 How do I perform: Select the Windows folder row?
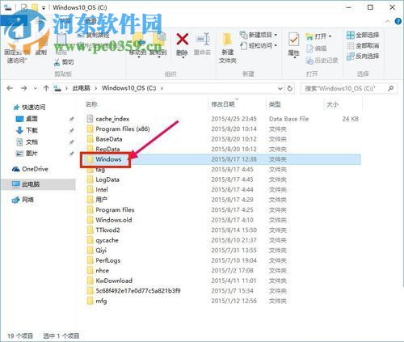point(221,159)
